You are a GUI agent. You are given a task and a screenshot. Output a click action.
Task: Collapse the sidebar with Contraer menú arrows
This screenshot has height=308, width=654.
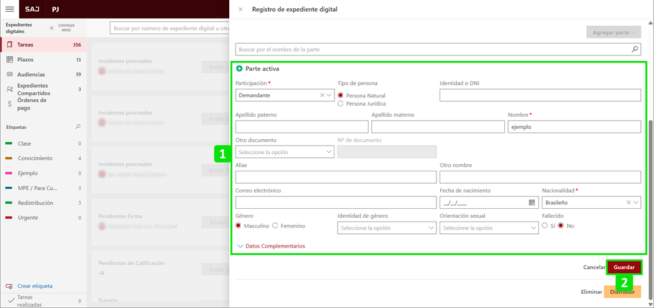(x=52, y=28)
